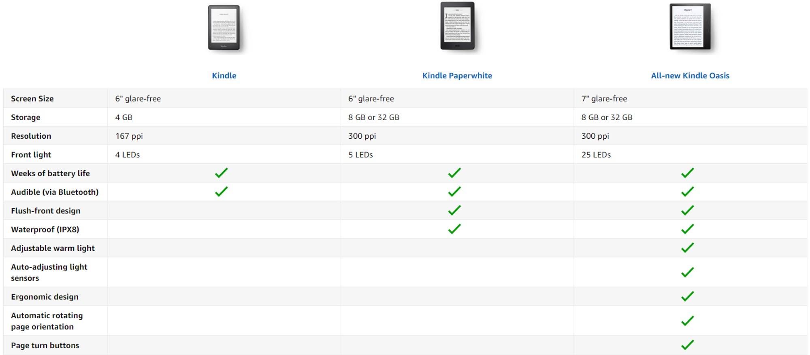This screenshot has height=355, width=810.
Task: Select the Screen Size row label
Action: pyautogui.click(x=32, y=99)
